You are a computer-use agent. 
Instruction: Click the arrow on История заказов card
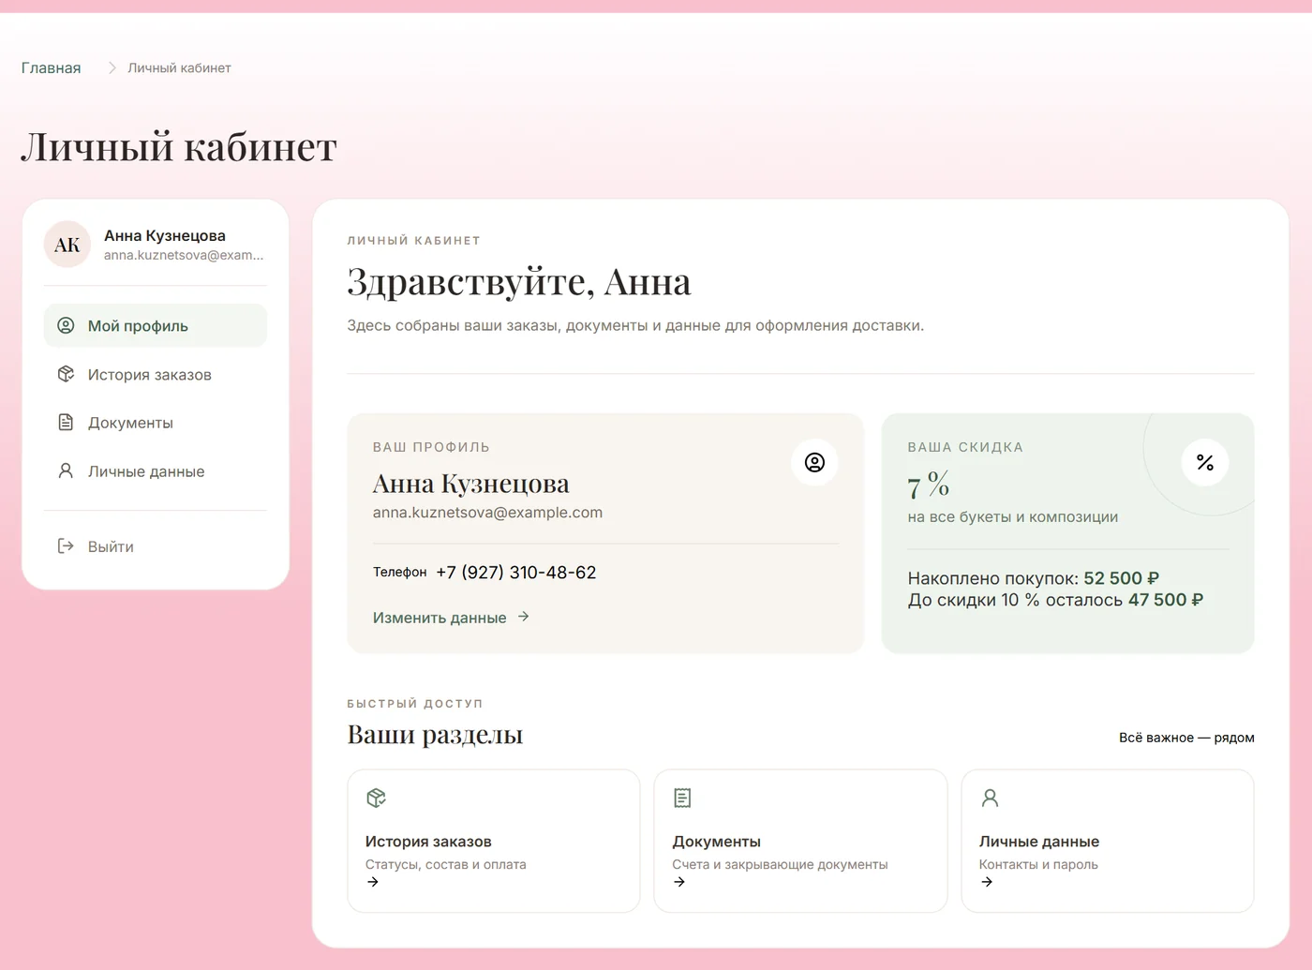click(373, 882)
